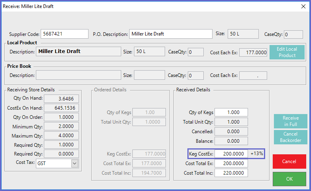Select the P.O. Description text field
This screenshot has width=311, height=191.
tap(170, 34)
